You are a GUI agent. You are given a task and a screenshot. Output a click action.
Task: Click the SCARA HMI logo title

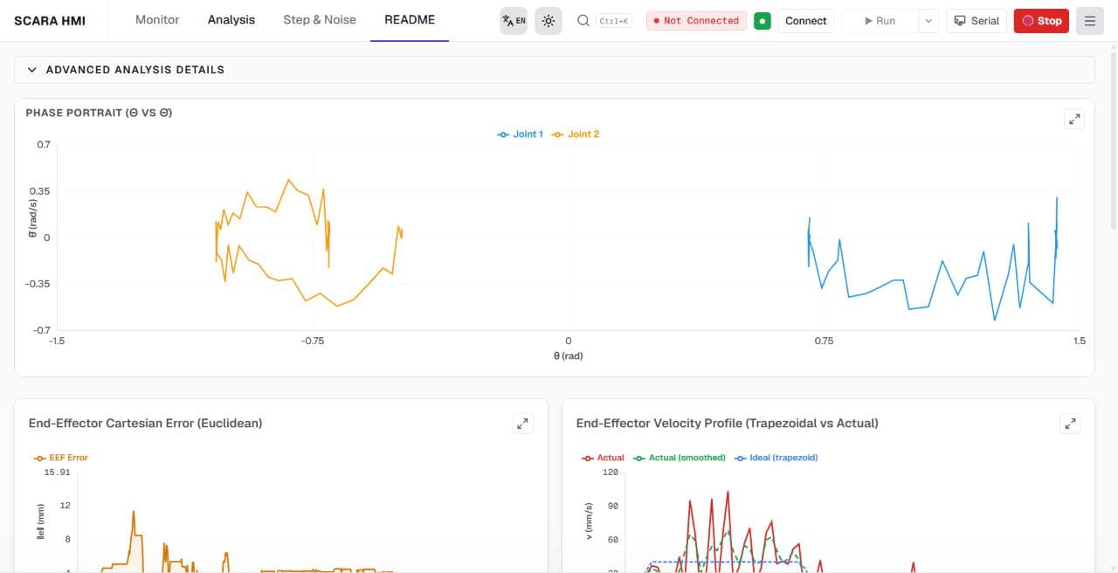click(x=50, y=20)
